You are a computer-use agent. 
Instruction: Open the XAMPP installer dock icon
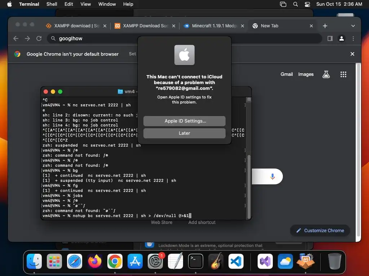(306, 261)
